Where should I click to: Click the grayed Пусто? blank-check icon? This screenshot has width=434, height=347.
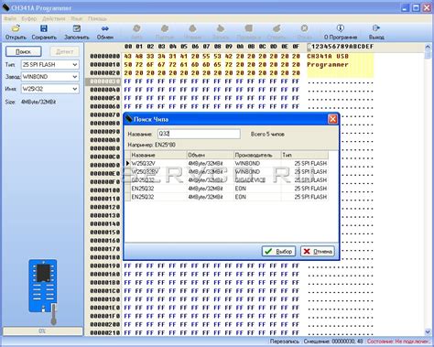(165, 28)
